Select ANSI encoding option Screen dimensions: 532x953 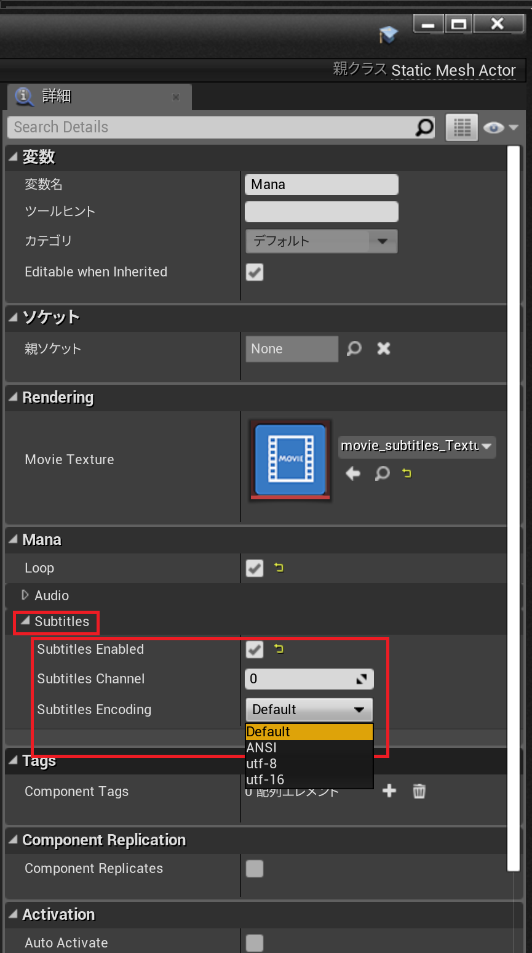point(309,747)
